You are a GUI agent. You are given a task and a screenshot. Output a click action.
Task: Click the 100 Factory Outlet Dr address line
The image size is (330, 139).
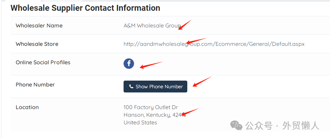pos(150,107)
